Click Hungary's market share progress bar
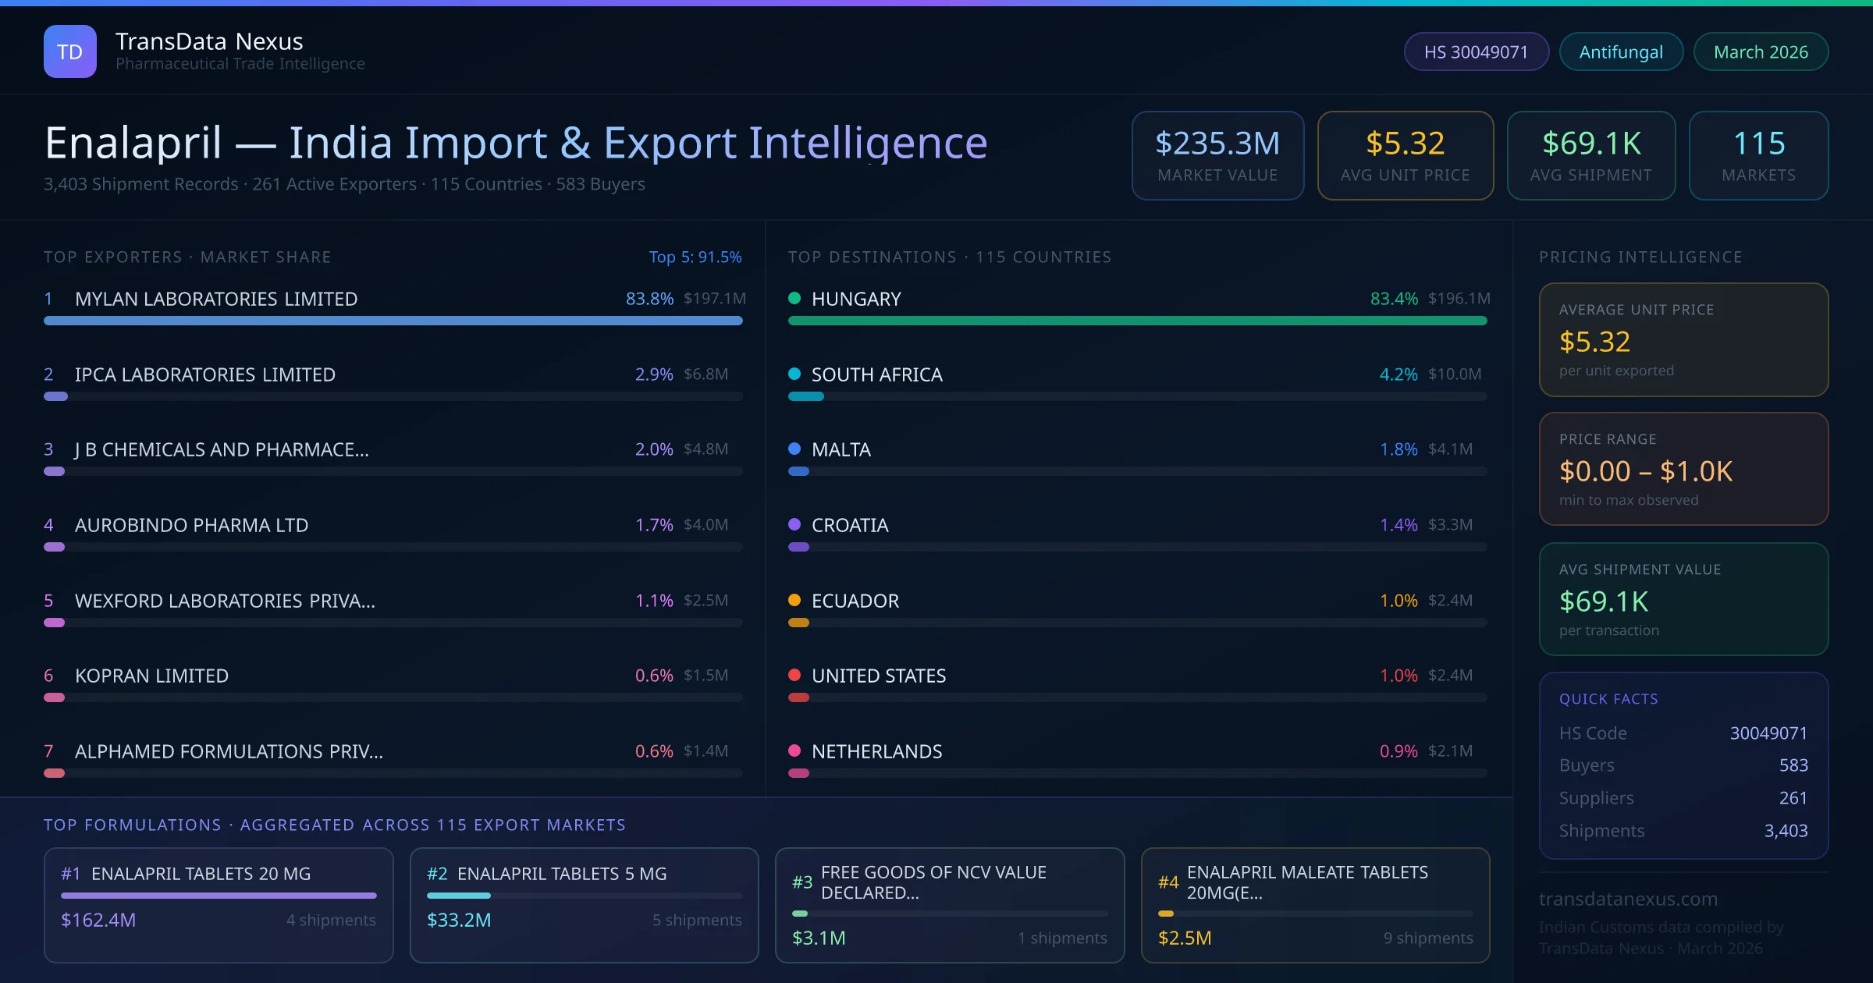Screen dimensions: 1873x983 pyautogui.click(x=1139, y=321)
